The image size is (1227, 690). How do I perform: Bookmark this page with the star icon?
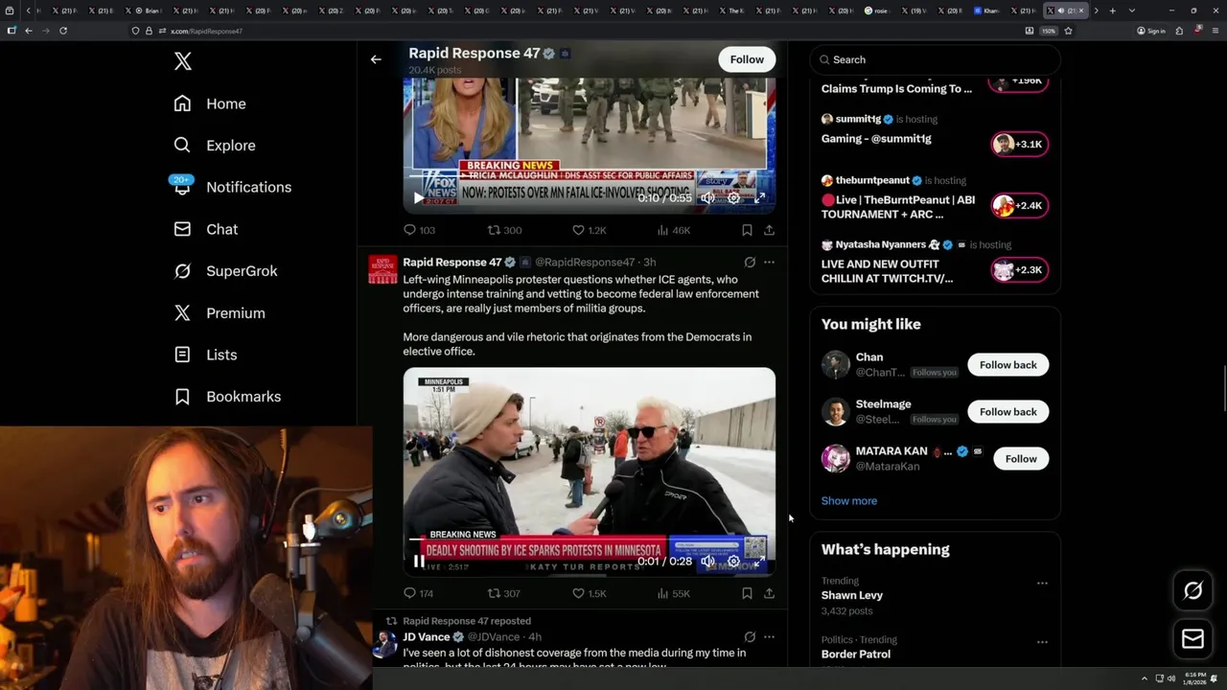click(x=1068, y=31)
